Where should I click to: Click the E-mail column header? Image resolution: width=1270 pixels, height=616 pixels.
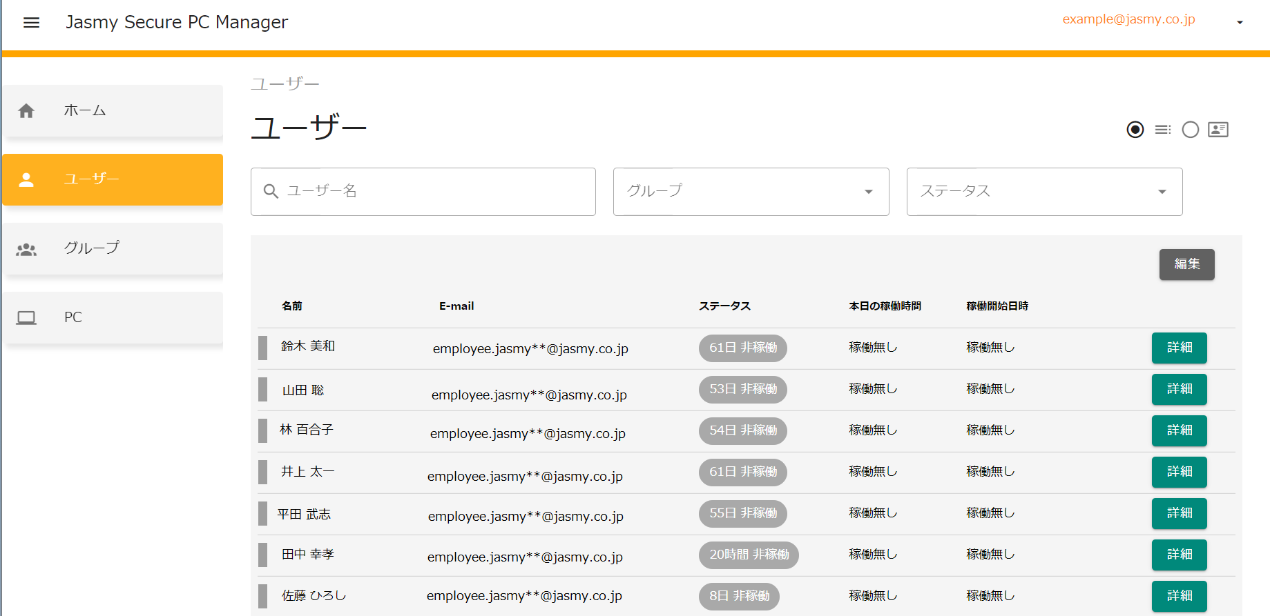point(456,306)
